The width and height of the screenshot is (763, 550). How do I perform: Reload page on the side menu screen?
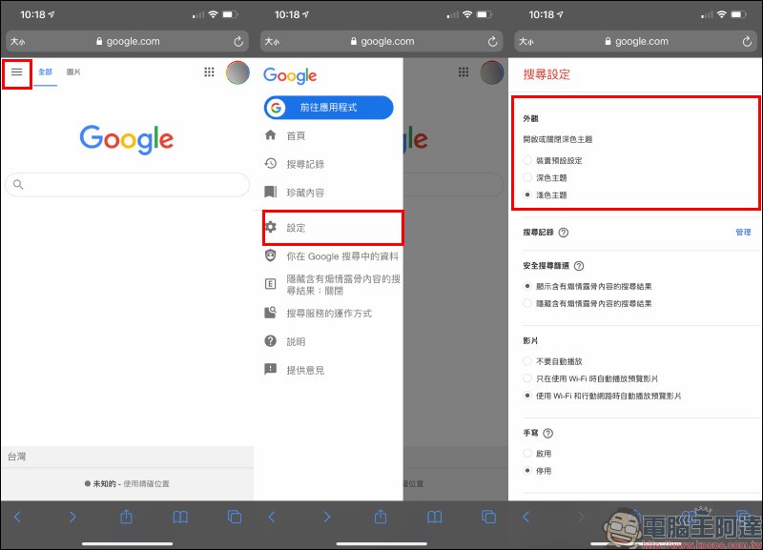[492, 42]
